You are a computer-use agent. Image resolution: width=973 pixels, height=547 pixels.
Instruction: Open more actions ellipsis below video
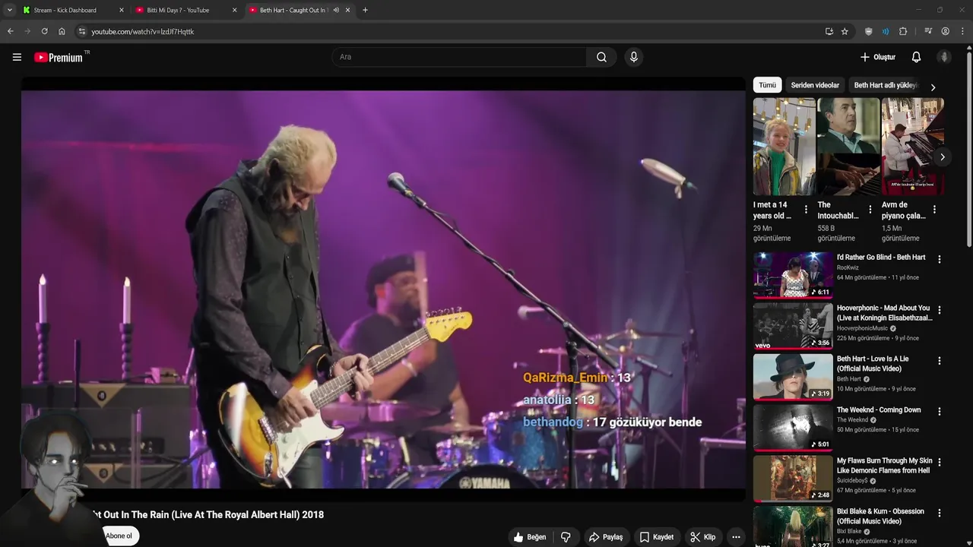pyautogui.click(x=735, y=537)
